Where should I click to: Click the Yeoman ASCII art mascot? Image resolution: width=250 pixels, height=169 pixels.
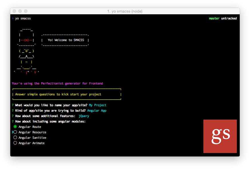coord(26,51)
